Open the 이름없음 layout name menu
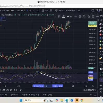This screenshot has height=103, width=103. coord(99,10)
